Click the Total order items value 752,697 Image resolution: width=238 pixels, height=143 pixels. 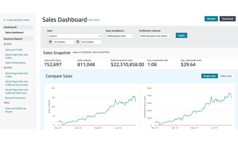pos(52,65)
